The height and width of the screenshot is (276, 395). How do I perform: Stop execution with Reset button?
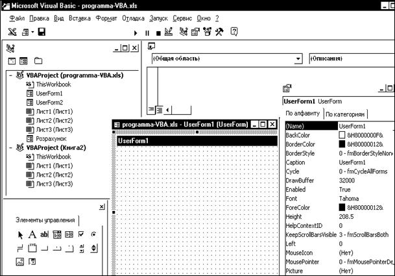(158, 33)
